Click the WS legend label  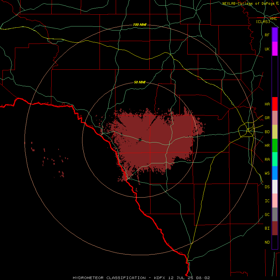click(267, 173)
